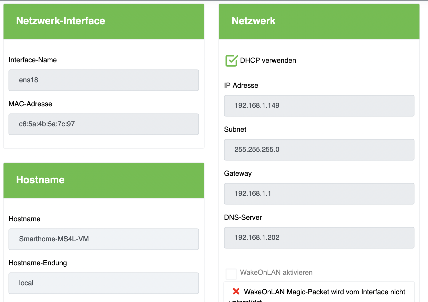Enable the WakeOnLAN aktivieren checkbox
The width and height of the screenshot is (428, 302).
pyautogui.click(x=231, y=274)
